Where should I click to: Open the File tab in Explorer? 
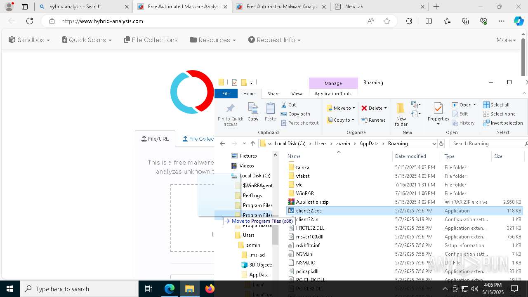point(226,94)
